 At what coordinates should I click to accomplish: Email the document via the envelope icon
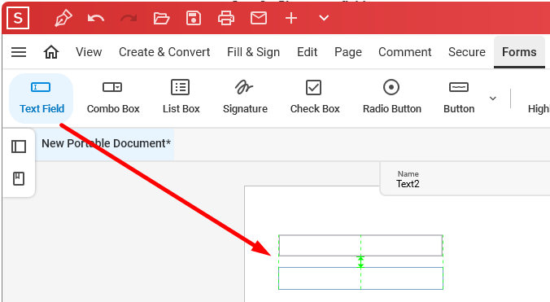[x=259, y=18]
